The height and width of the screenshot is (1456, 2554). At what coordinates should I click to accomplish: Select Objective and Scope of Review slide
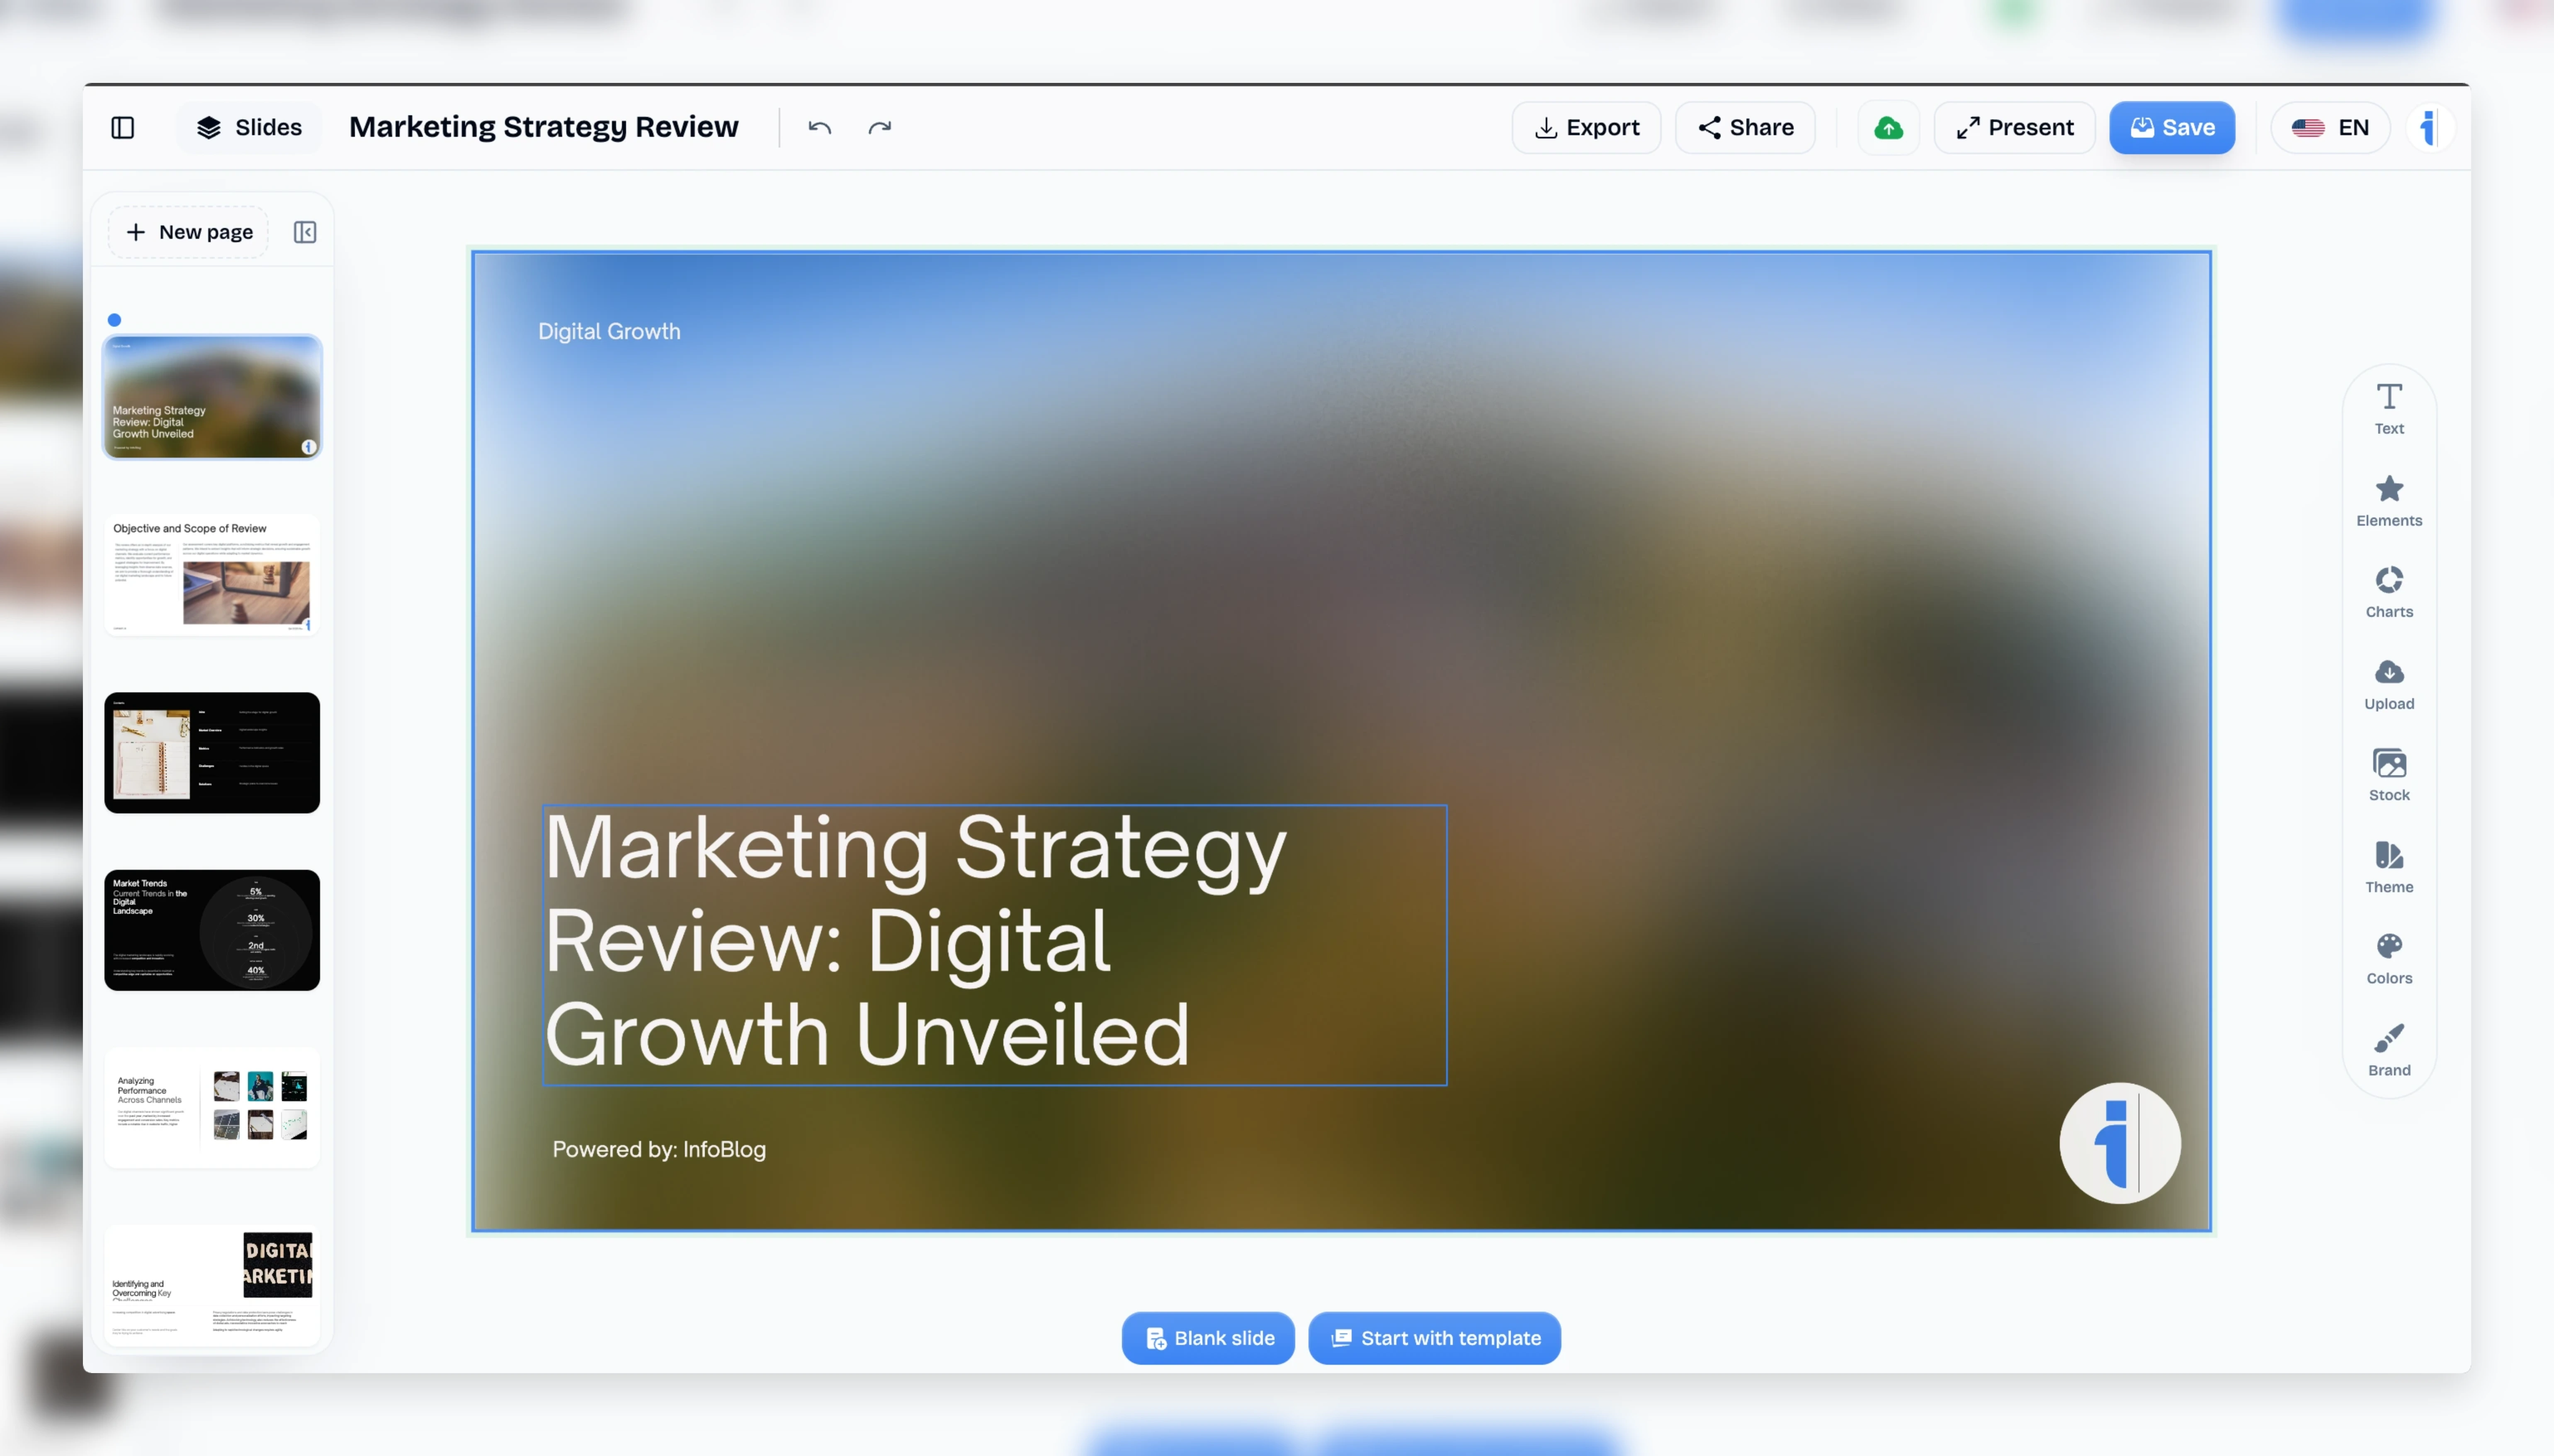(x=212, y=575)
